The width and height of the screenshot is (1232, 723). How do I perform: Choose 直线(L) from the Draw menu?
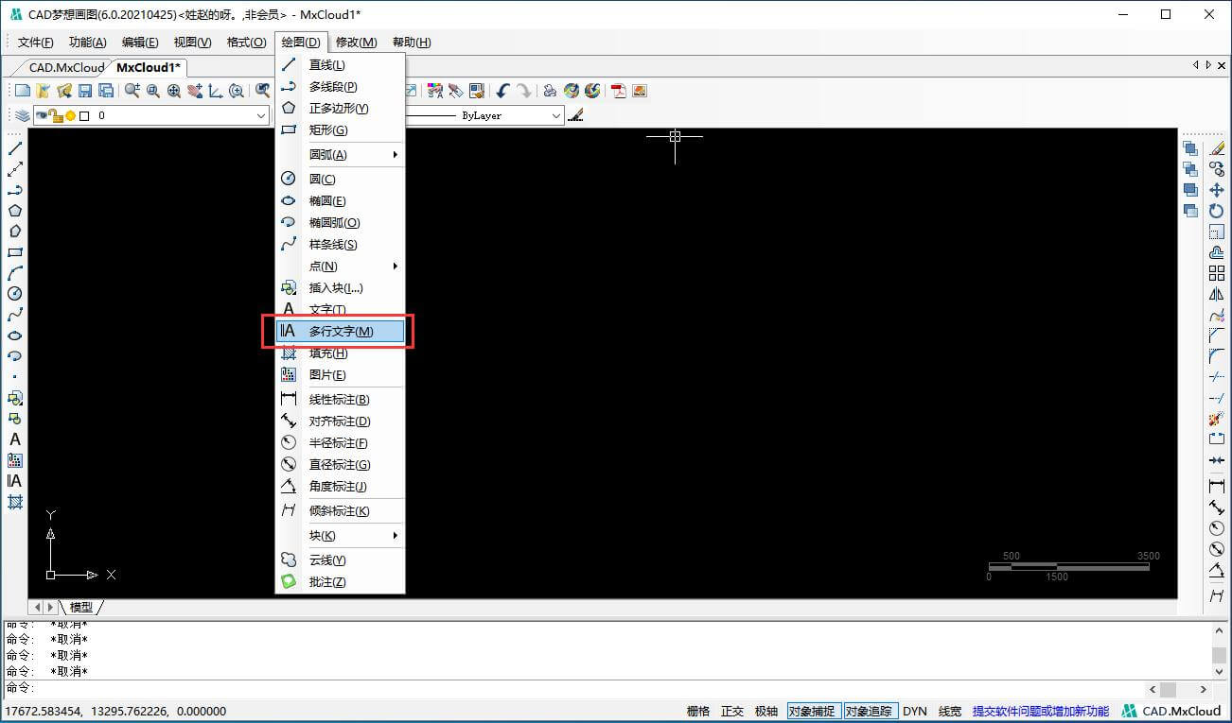(341, 64)
